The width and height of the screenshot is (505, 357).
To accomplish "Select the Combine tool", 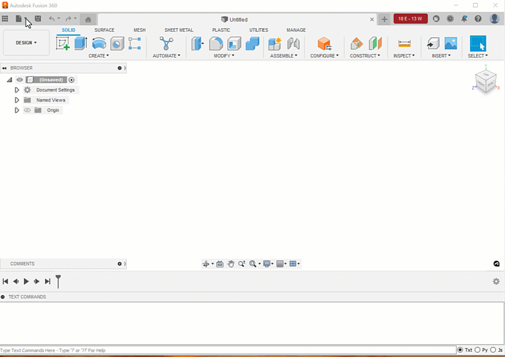I will click(x=252, y=43).
